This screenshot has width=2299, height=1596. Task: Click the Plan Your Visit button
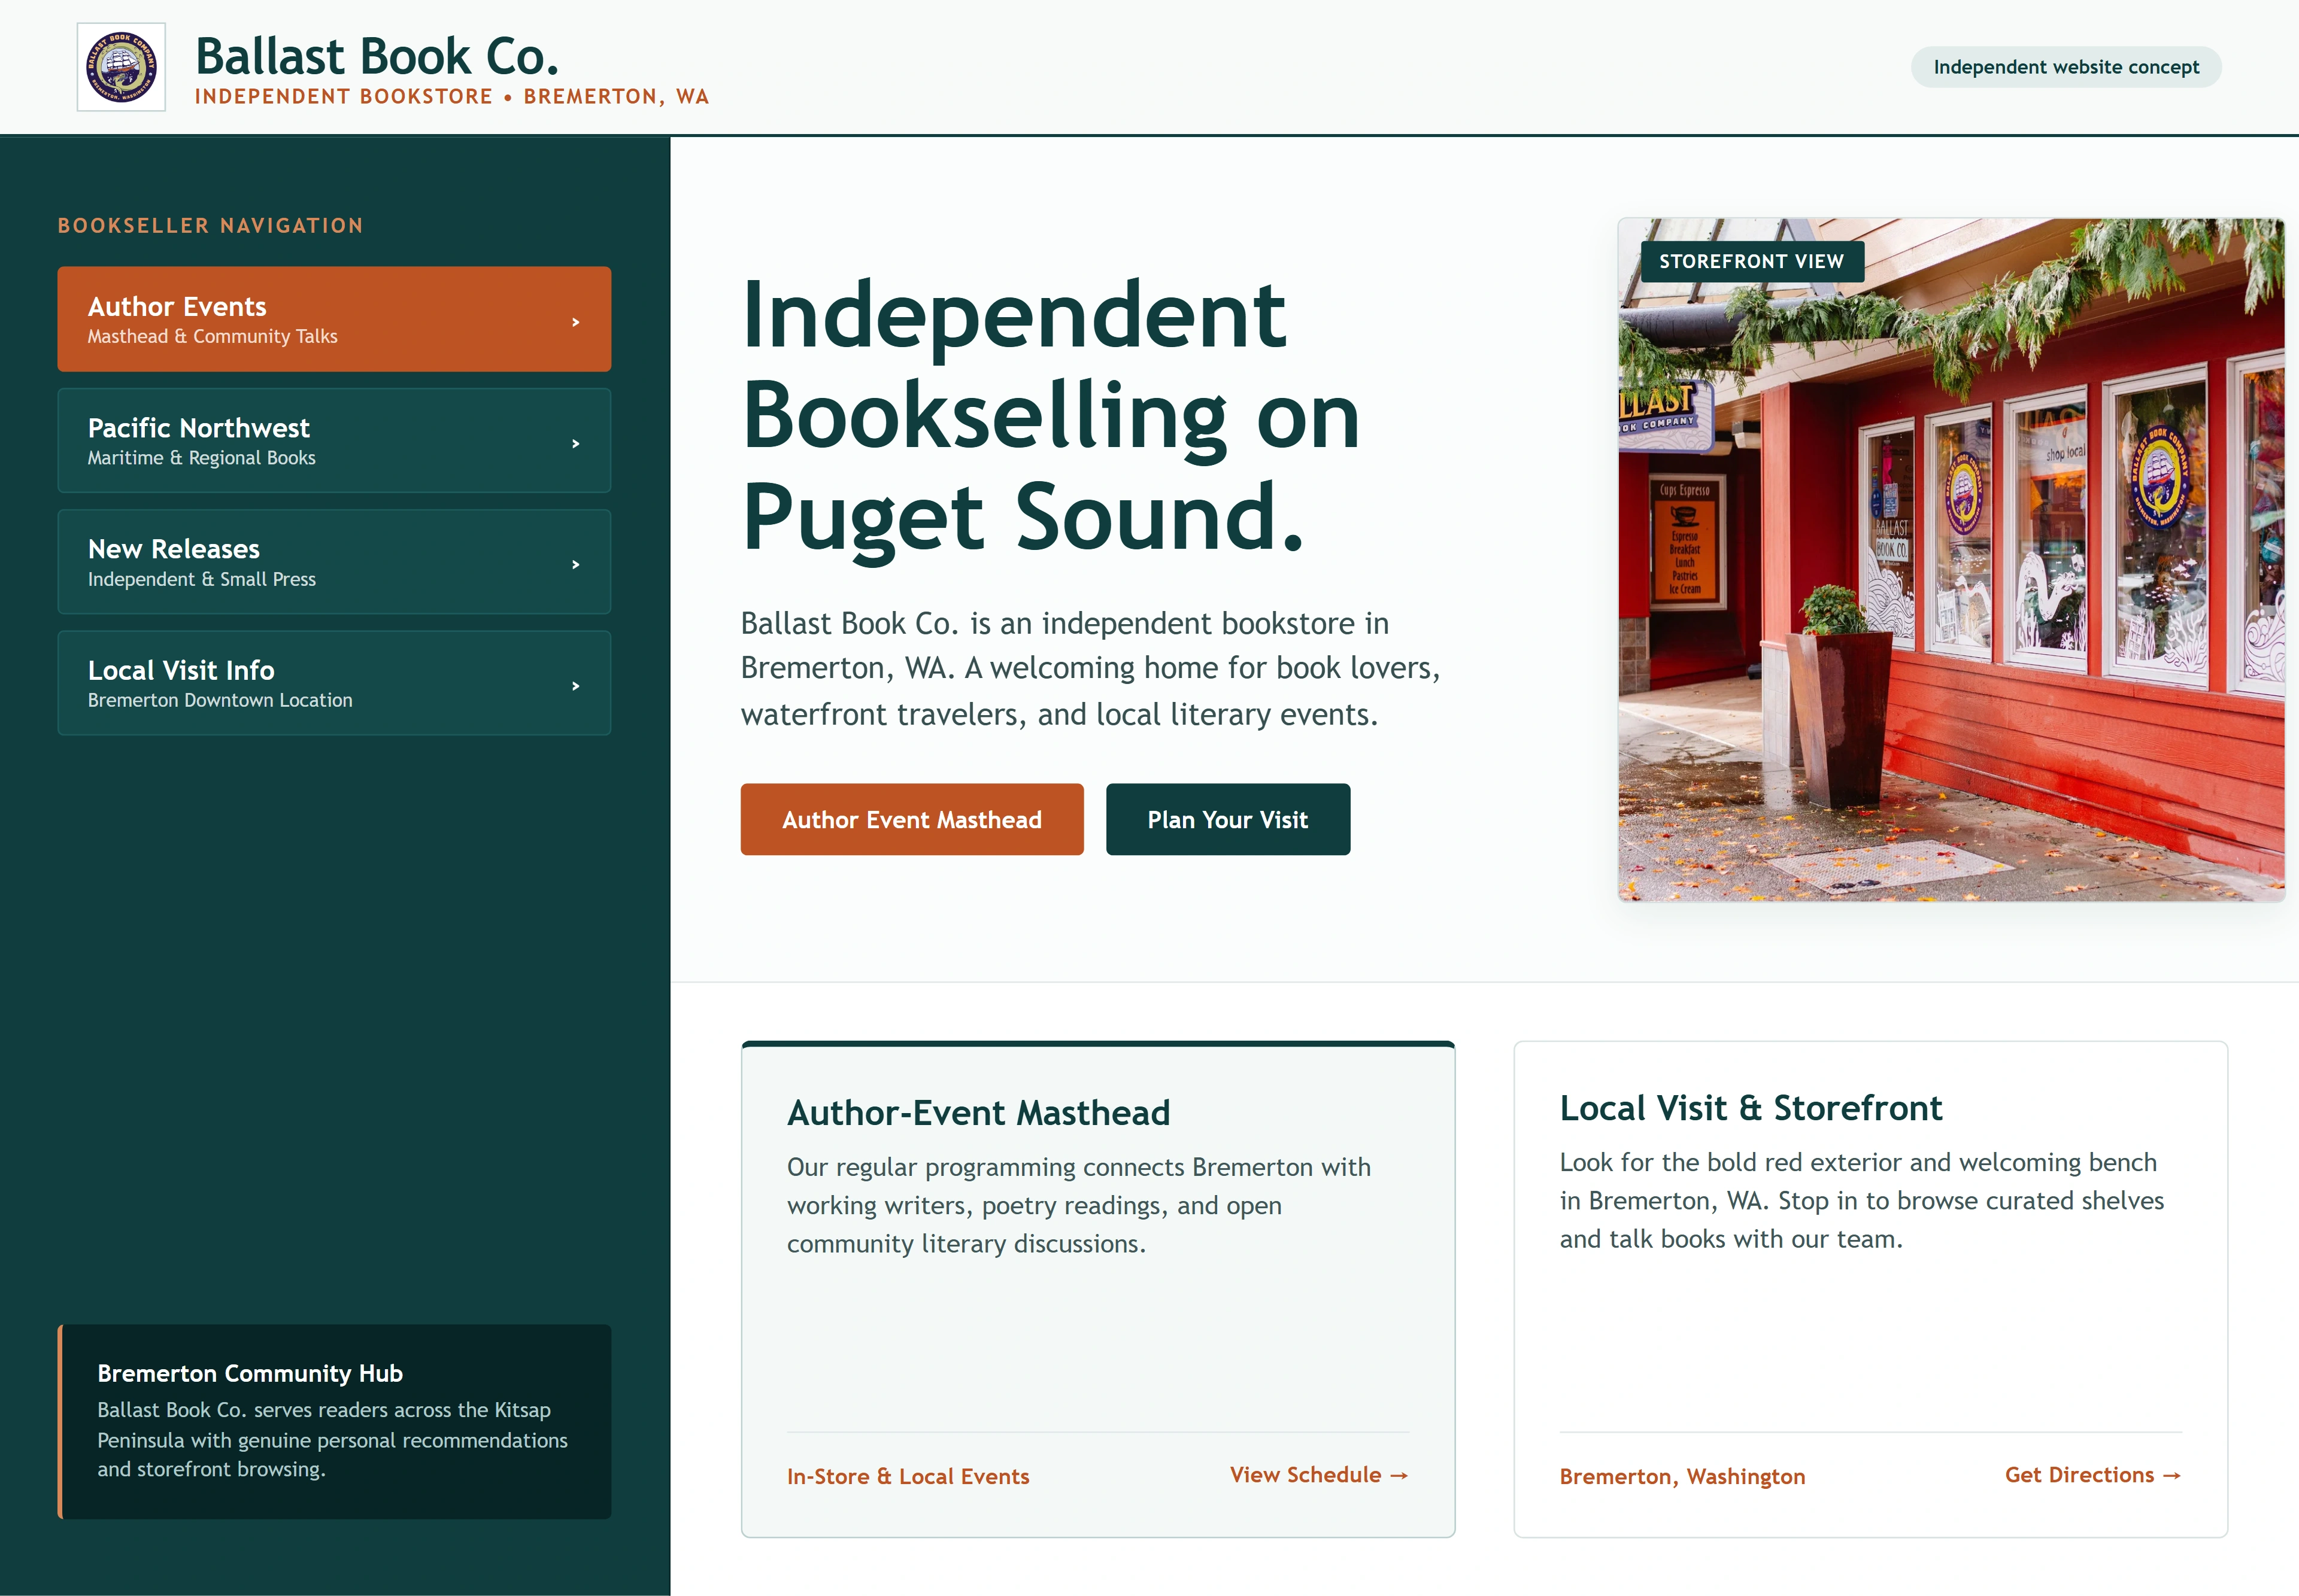pyautogui.click(x=1227, y=819)
